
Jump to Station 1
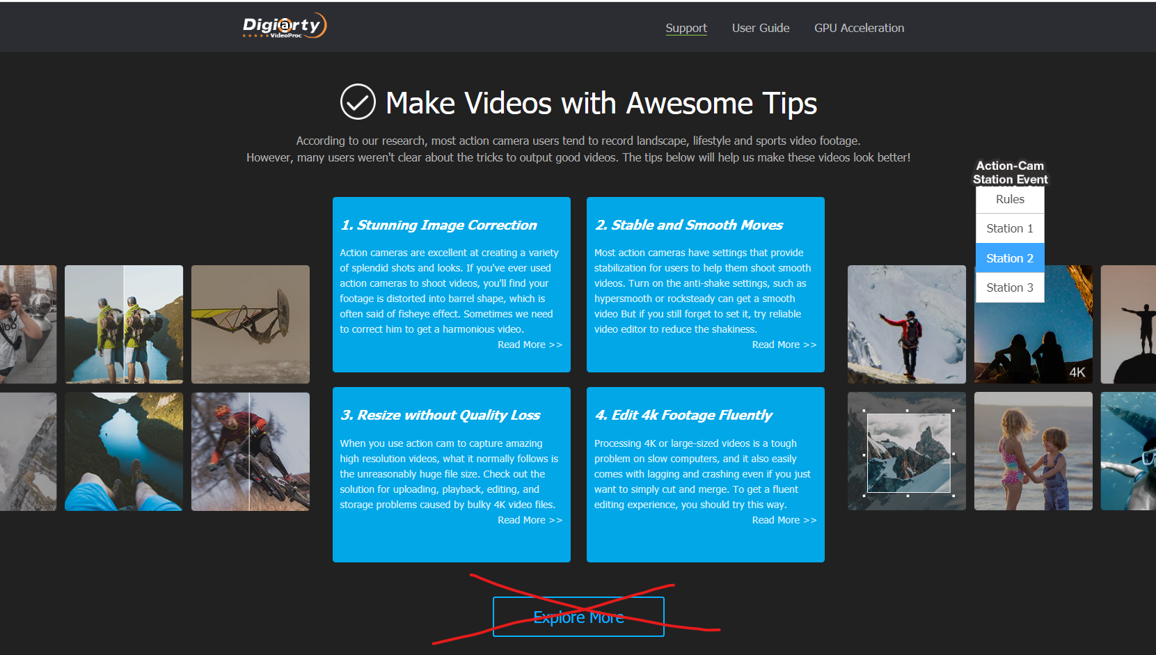click(1010, 228)
